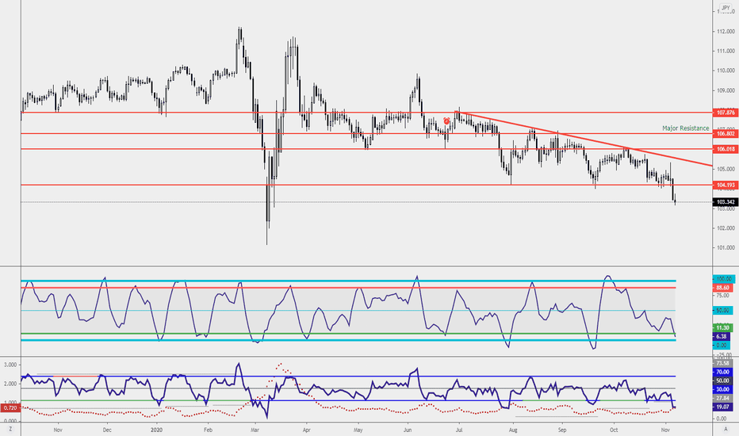Click the green 11.30 oscillator level label
The width and height of the screenshot is (739, 436).
coord(722,327)
